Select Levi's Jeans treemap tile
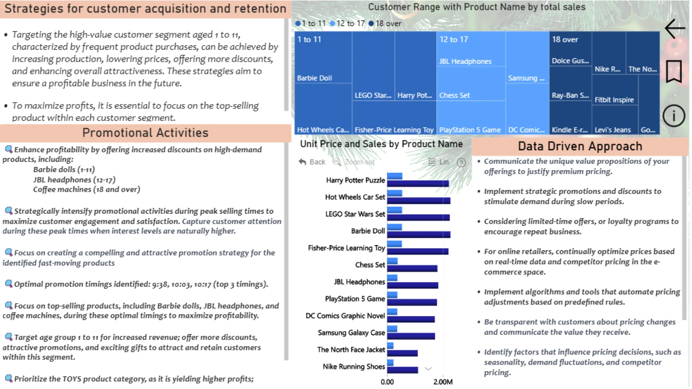692x389 pixels. coord(615,120)
